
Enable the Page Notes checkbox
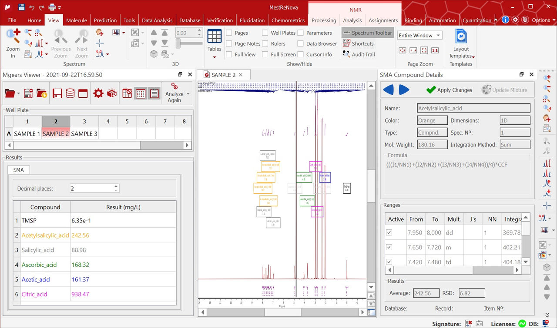coord(229,43)
